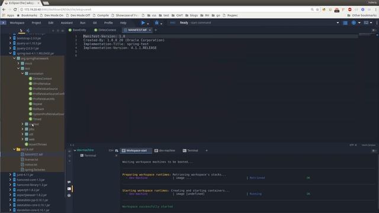Collapse the annotation package
The image size is (379, 213).
tap(23, 73)
